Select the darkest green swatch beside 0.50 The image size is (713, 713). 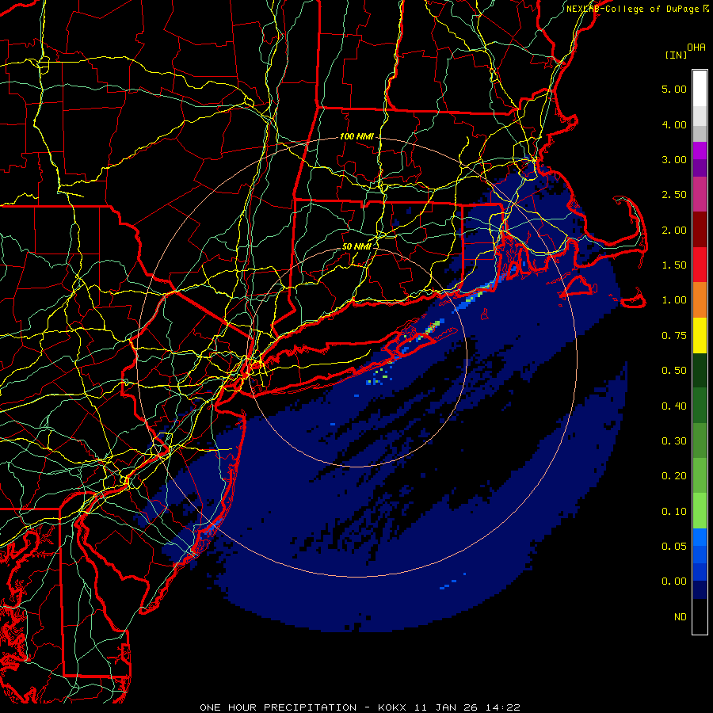click(x=700, y=371)
